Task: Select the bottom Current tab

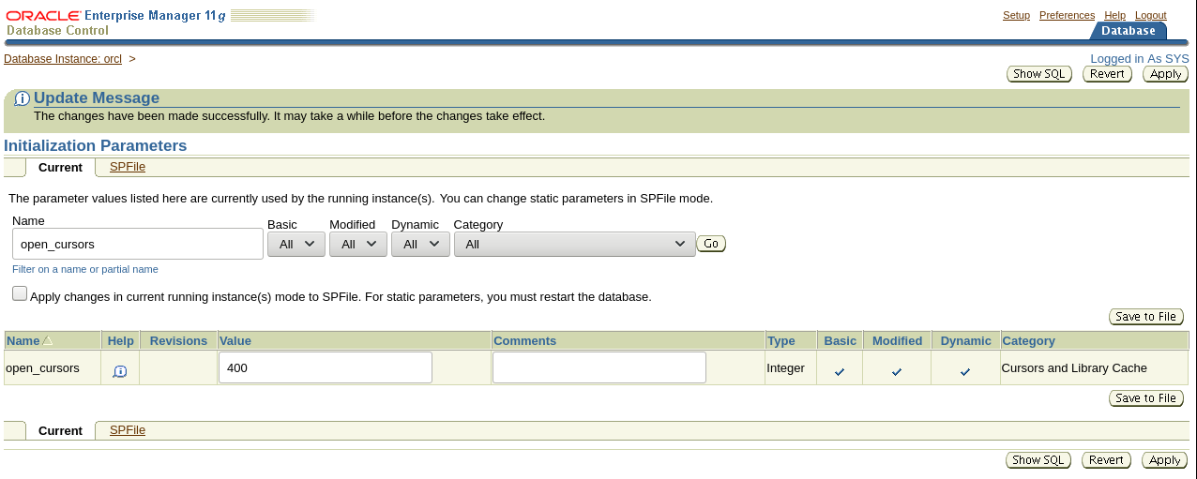Action: click(x=60, y=431)
